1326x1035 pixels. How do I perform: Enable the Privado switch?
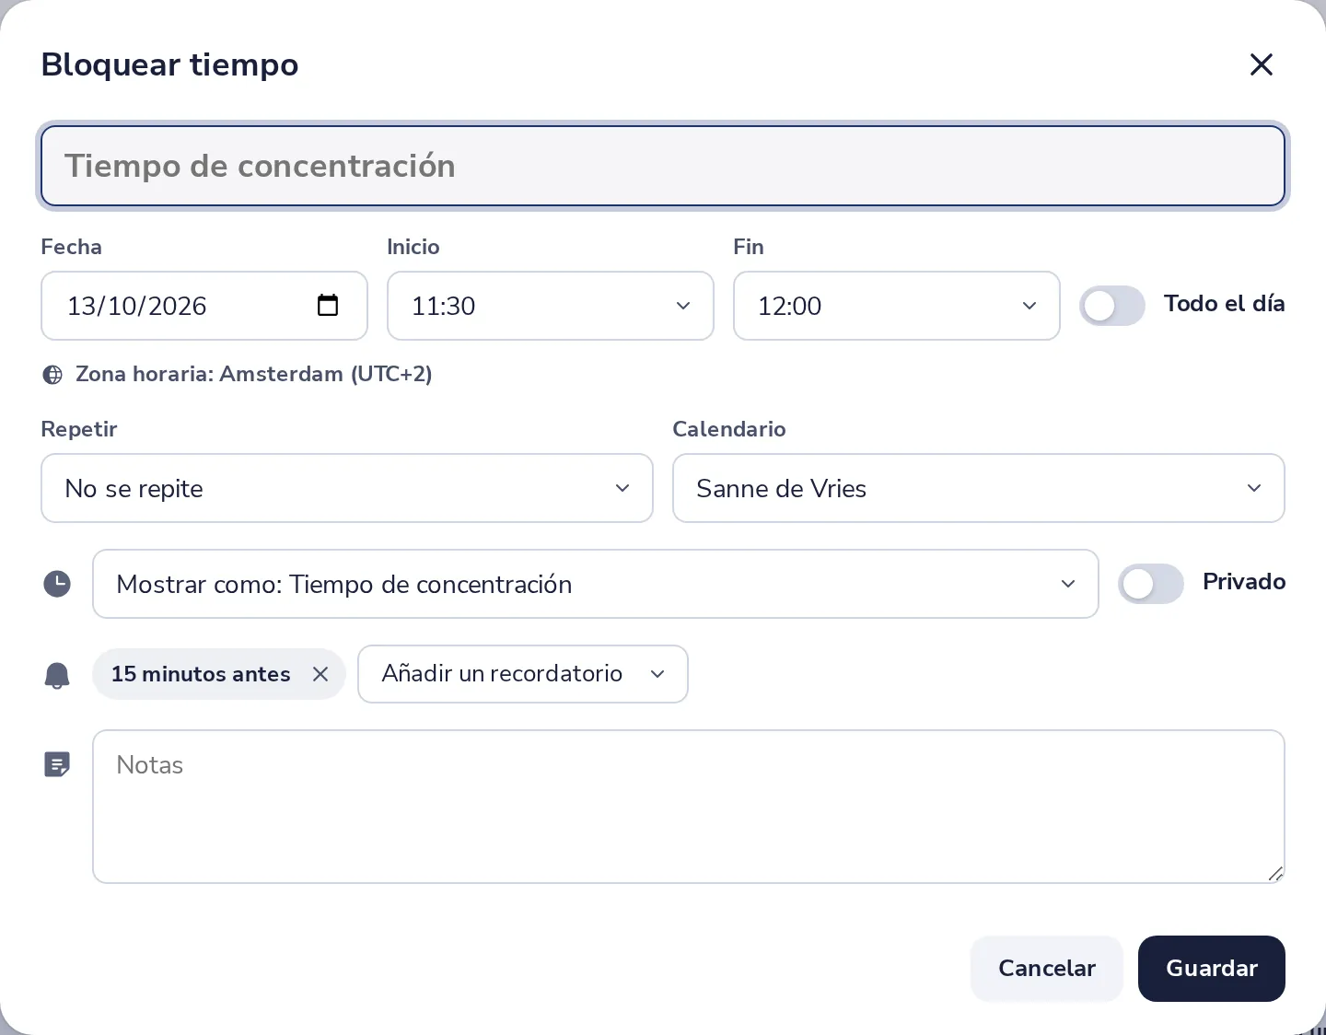click(x=1151, y=584)
